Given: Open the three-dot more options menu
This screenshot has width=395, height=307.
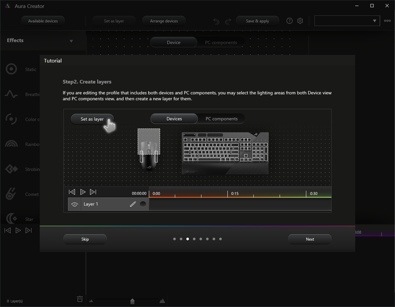Looking at the screenshot, I should 387,21.
